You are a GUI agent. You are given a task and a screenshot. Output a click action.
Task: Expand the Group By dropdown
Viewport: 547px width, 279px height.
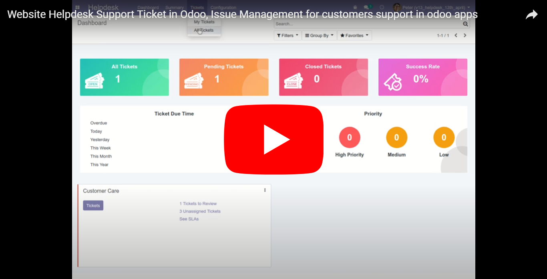click(319, 36)
